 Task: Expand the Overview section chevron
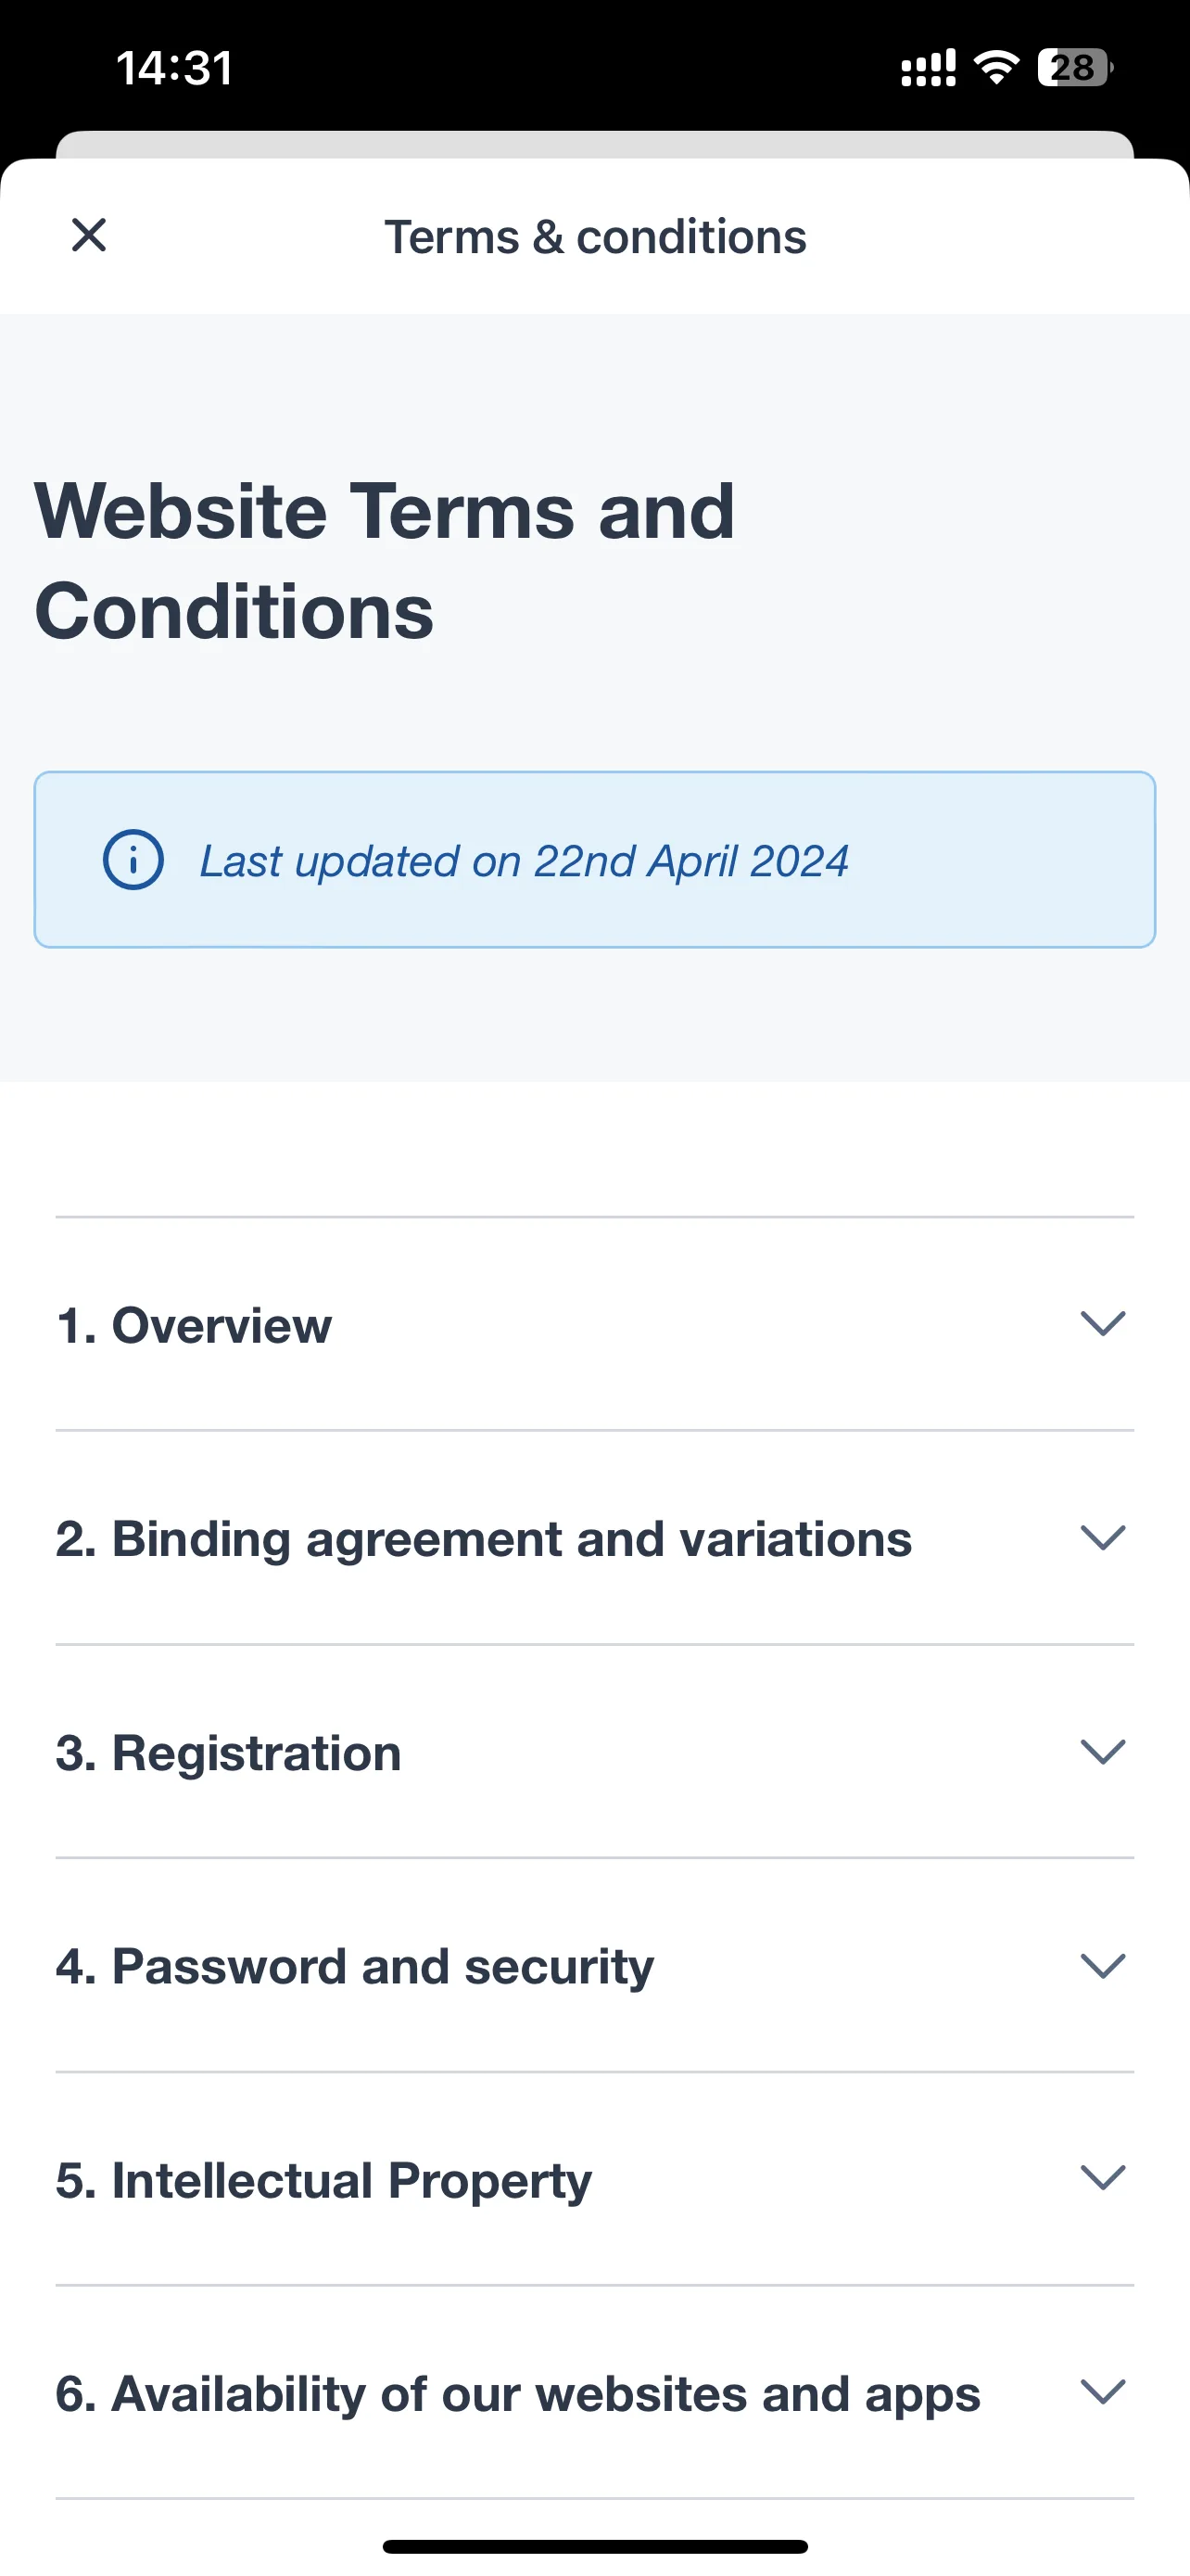[1103, 1324]
